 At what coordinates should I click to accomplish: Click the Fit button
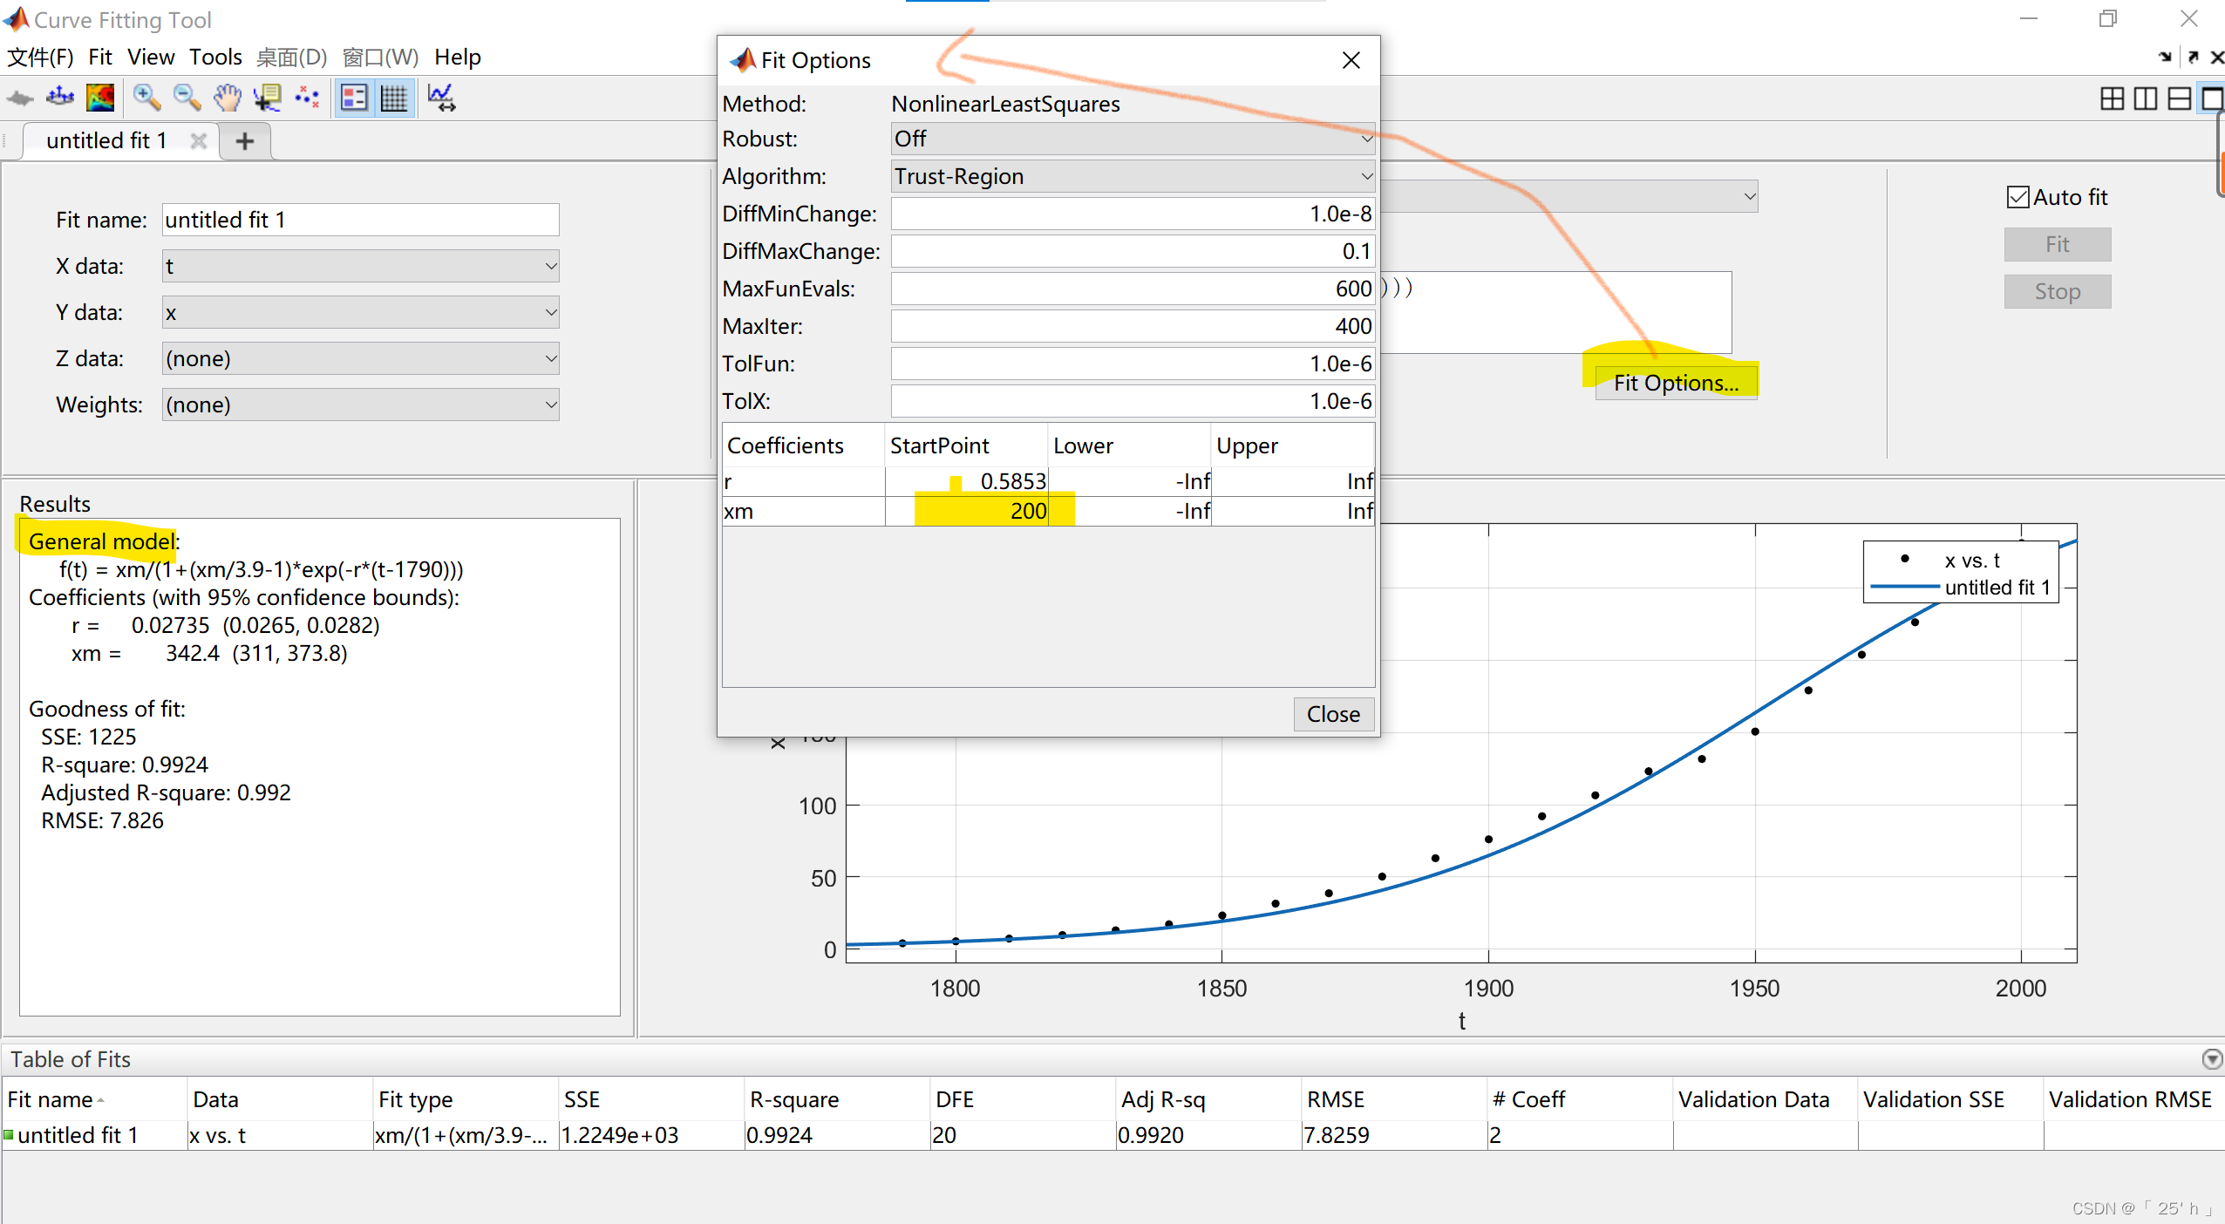pos(2058,244)
